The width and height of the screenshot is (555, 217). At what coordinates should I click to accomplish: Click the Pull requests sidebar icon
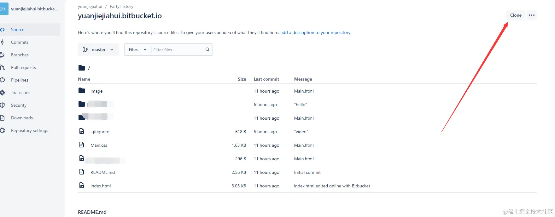3,67
